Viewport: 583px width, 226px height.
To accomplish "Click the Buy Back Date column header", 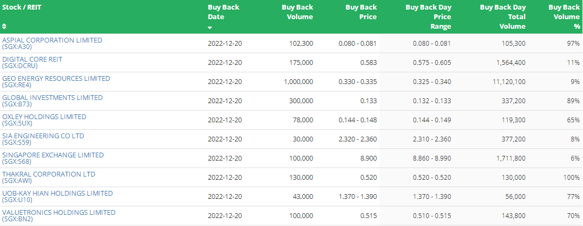I will point(223,12).
